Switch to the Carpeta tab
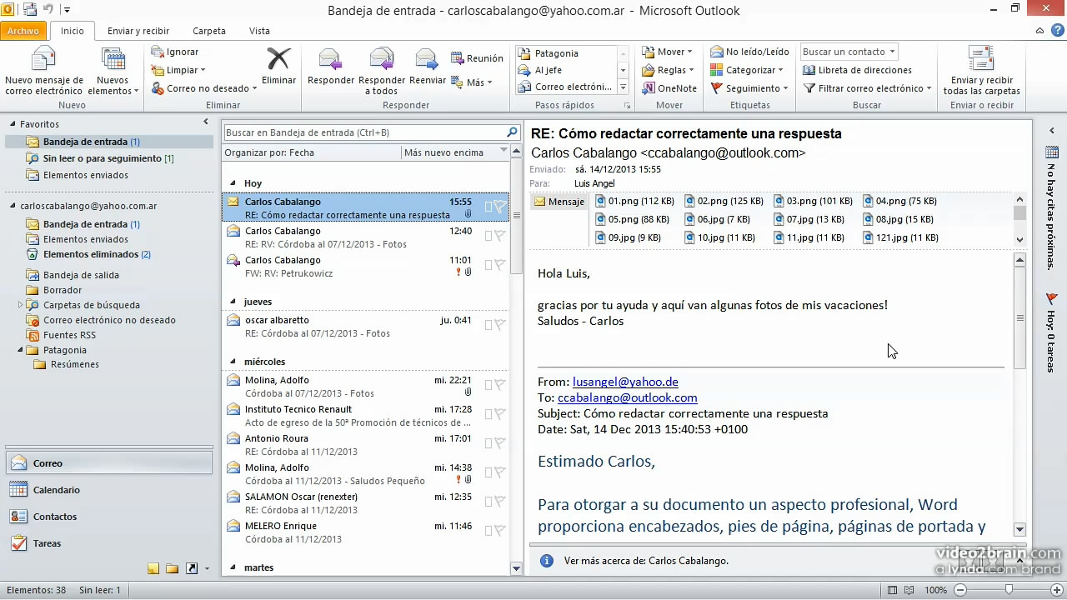 (x=209, y=31)
